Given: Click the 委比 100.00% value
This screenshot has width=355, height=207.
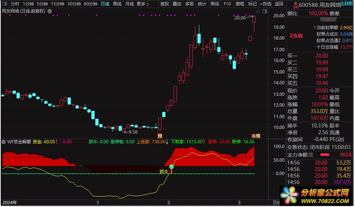Looking at the screenshot, I should coord(318,13).
